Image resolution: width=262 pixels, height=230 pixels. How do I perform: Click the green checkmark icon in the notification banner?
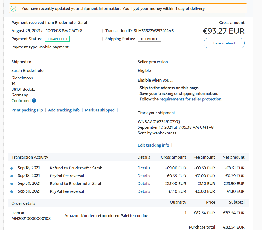coord(13,9)
